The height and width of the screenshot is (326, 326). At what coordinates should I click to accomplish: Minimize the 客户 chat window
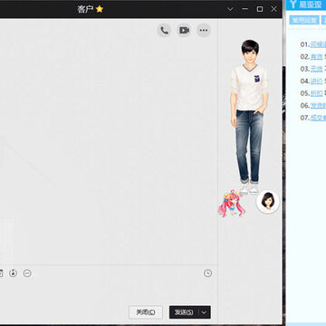pyautogui.click(x=245, y=9)
